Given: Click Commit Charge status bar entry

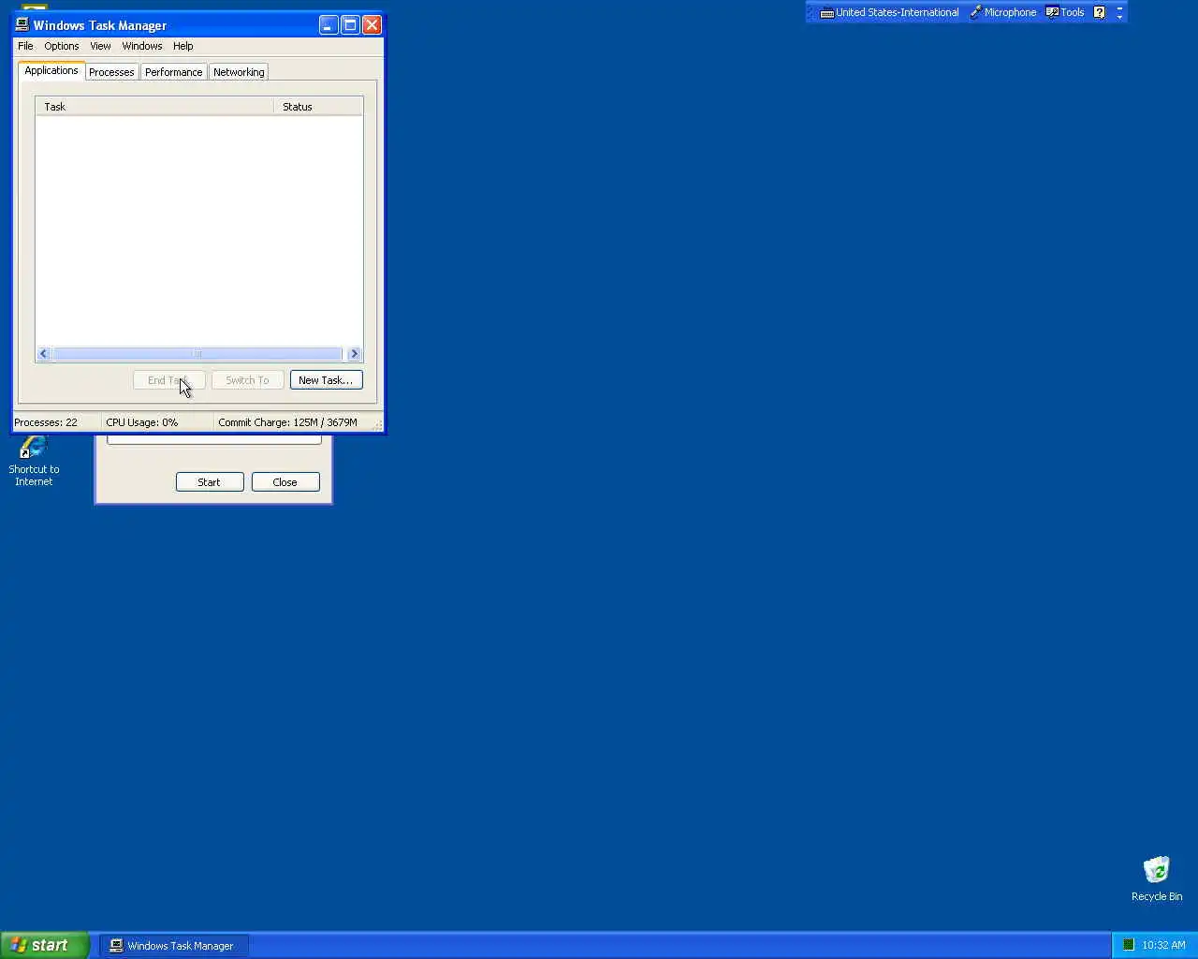Looking at the screenshot, I should point(288,422).
